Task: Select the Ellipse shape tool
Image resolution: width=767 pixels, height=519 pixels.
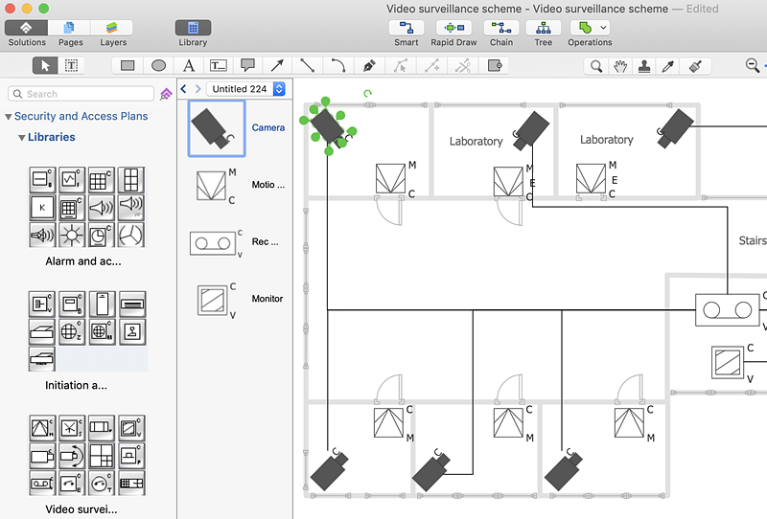Action: pos(158,66)
